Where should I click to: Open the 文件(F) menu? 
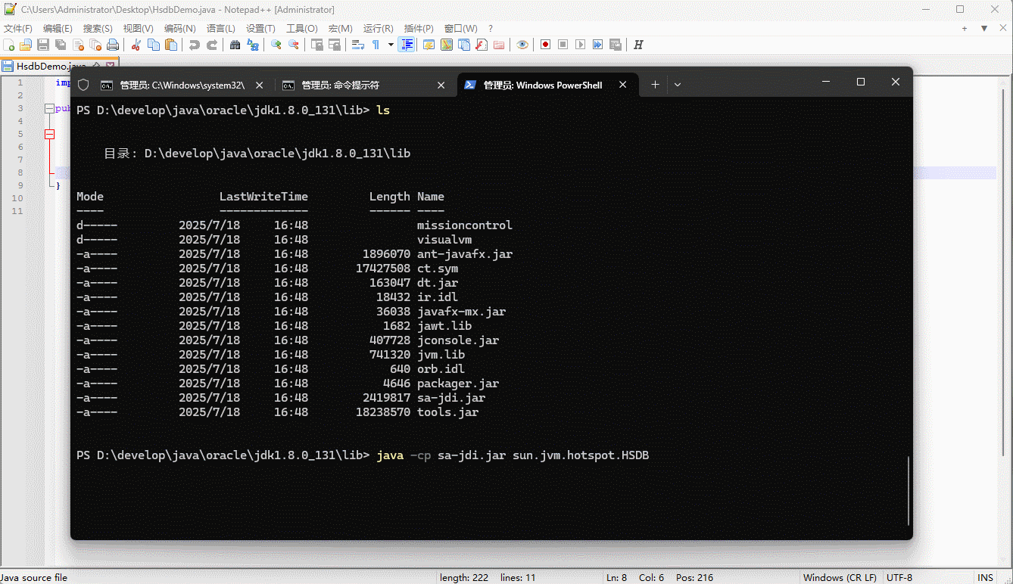(x=18, y=28)
